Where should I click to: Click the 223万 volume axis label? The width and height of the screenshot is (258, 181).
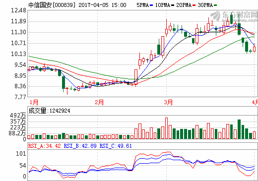tap(18, 127)
